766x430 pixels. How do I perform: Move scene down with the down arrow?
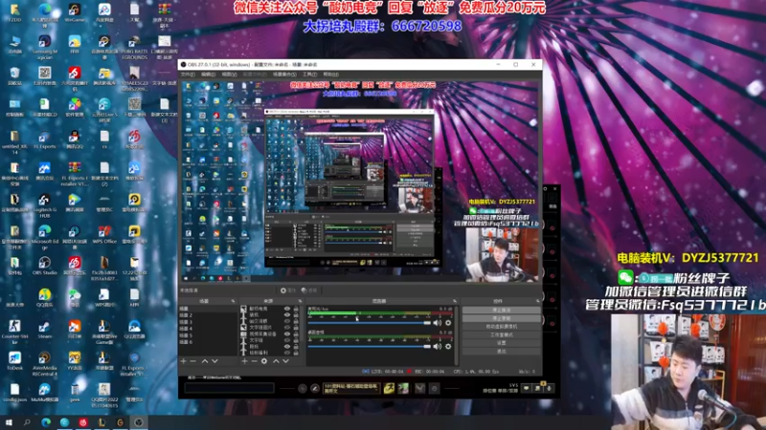click(x=214, y=361)
